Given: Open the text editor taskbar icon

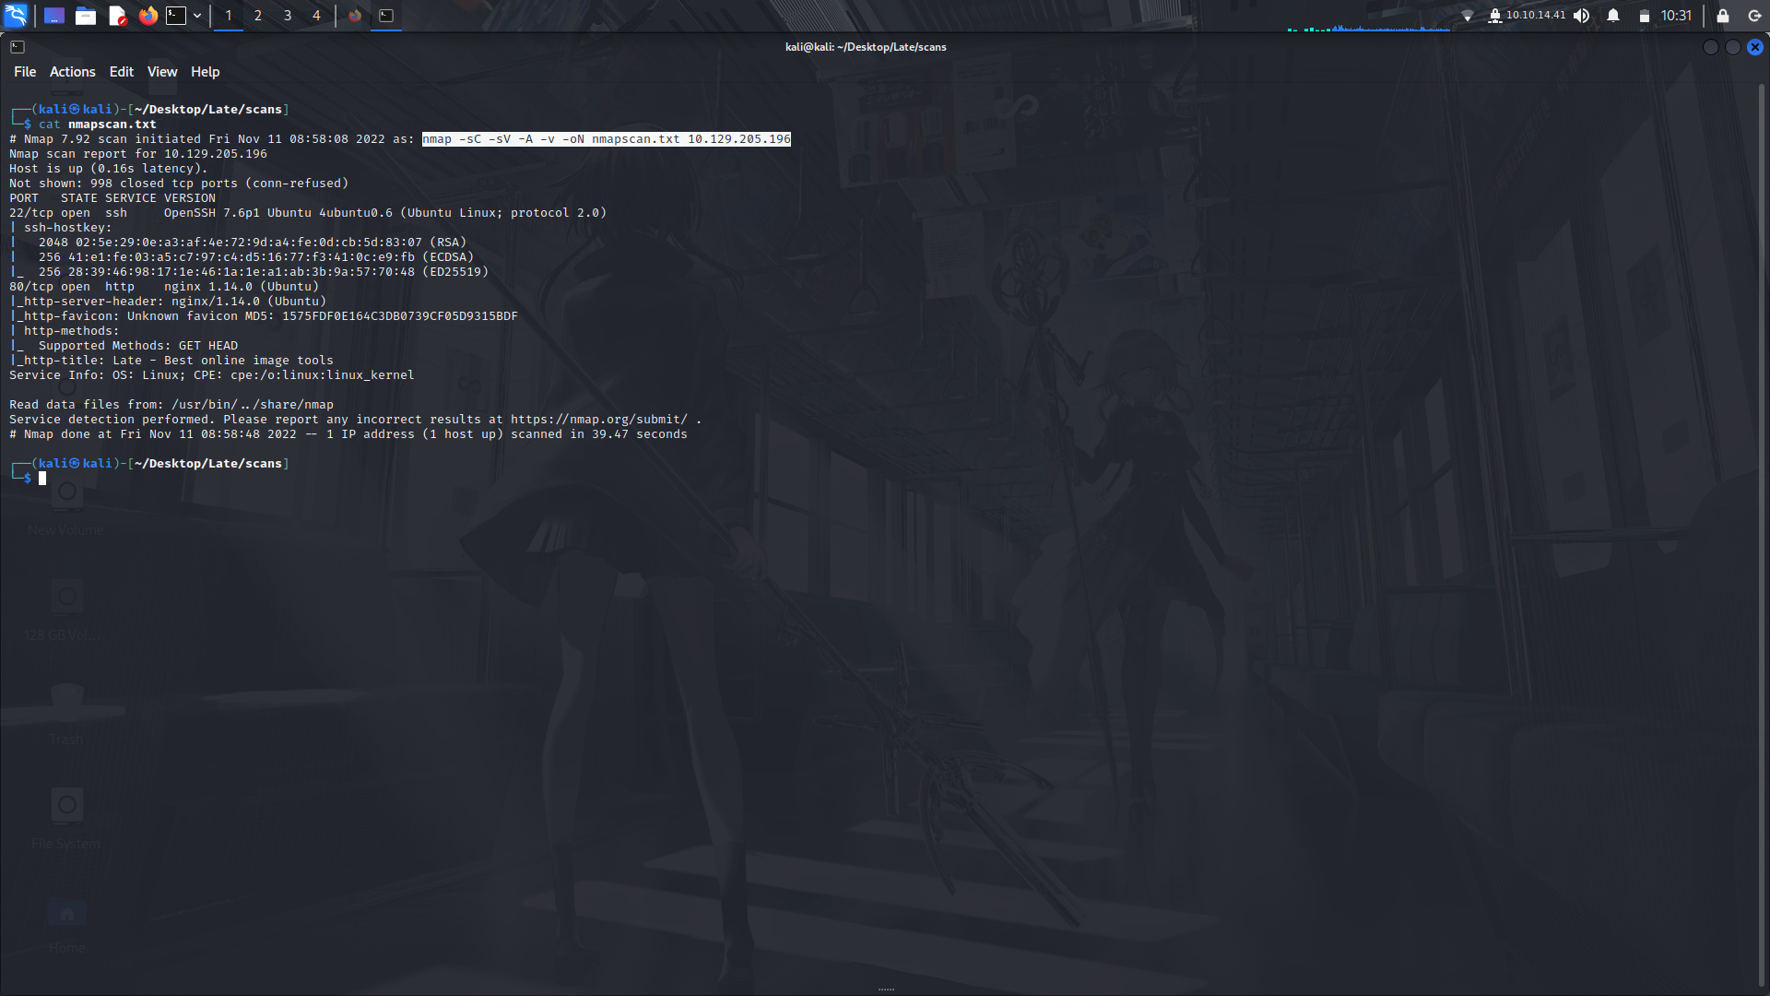Looking at the screenshot, I should [x=116, y=15].
